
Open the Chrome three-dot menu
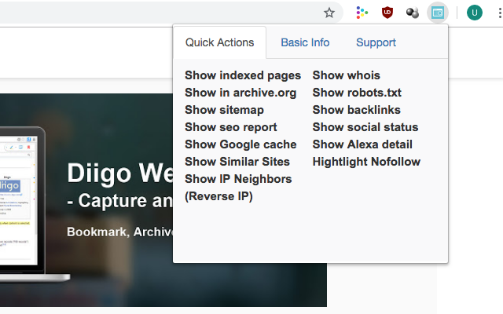coord(500,13)
